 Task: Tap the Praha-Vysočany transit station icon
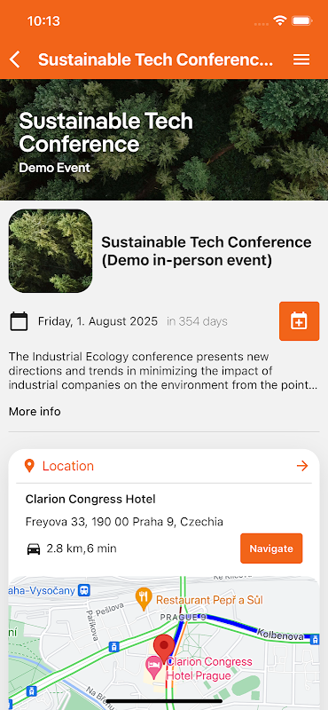(x=84, y=590)
